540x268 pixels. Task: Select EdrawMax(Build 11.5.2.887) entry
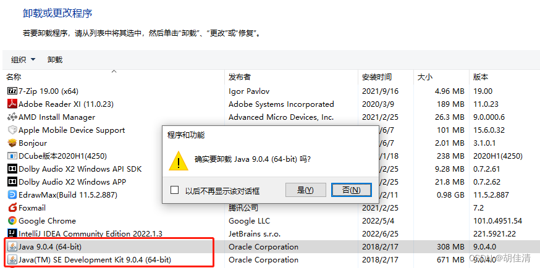[68, 195]
